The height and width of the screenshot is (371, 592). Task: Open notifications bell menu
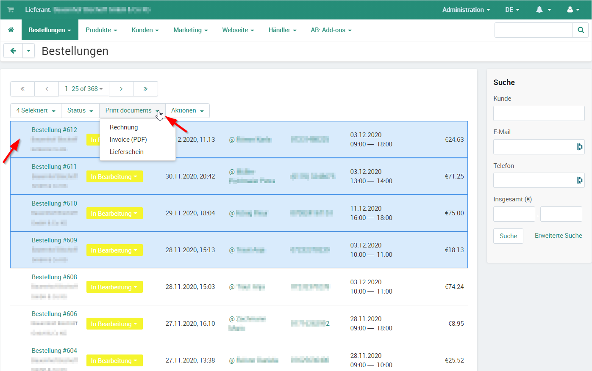pos(544,10)
